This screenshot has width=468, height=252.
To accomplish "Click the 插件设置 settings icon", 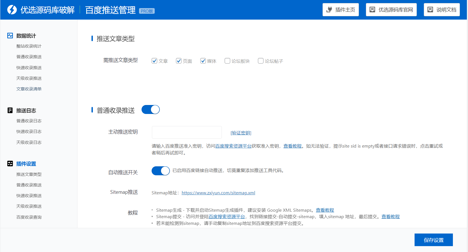I will (x=10, y=164).
